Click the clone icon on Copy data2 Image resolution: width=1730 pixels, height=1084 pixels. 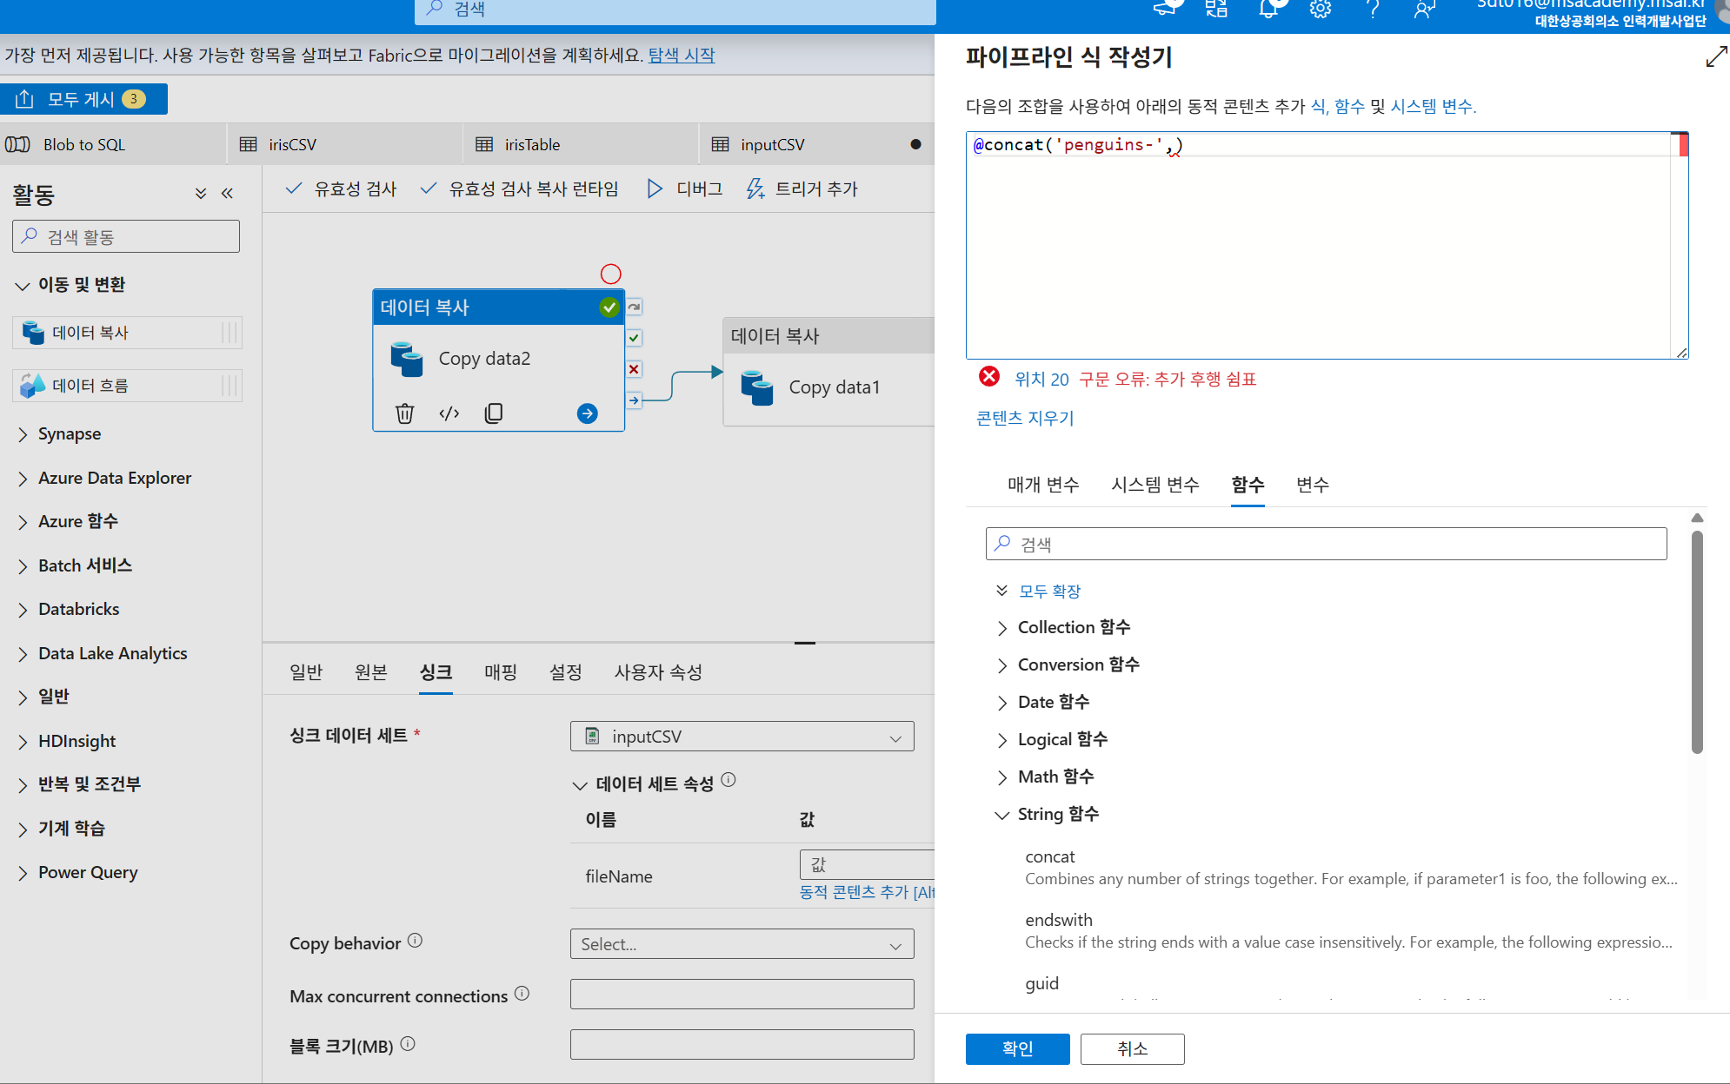493,413
